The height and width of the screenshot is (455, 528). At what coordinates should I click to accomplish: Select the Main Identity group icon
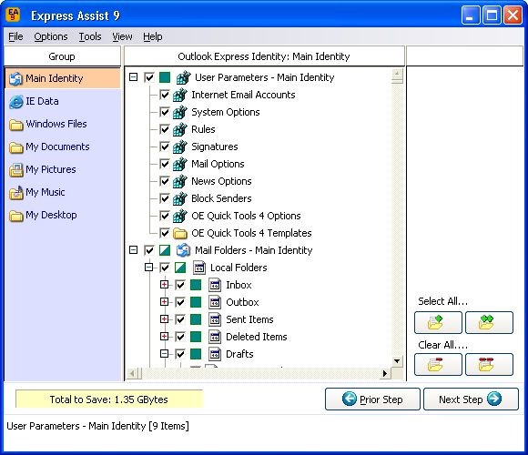(x=15, y=79)
